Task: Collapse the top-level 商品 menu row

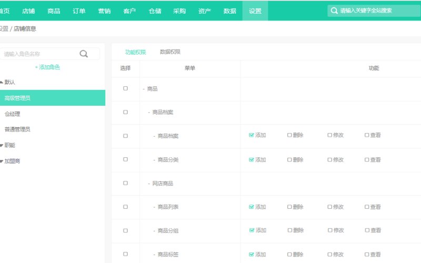Action: tap(144, 89)
